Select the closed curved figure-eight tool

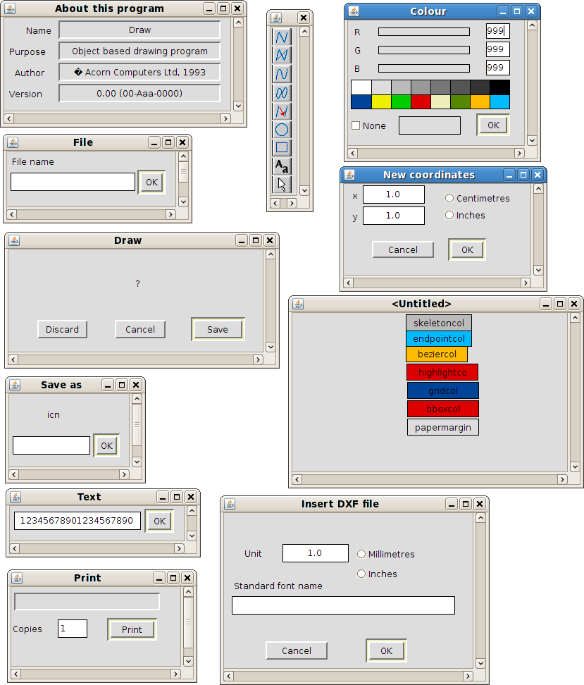[x=282, y=92]
